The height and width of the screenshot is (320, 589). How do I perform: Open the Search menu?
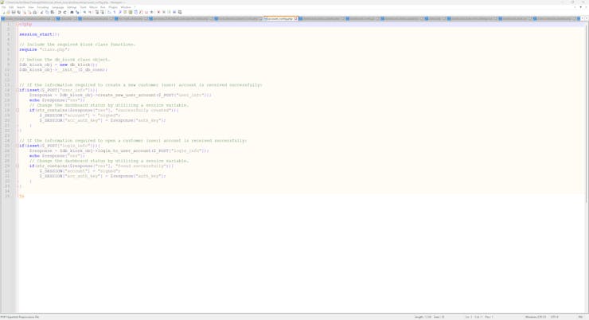pyautogui.click(x=21, y=7)
